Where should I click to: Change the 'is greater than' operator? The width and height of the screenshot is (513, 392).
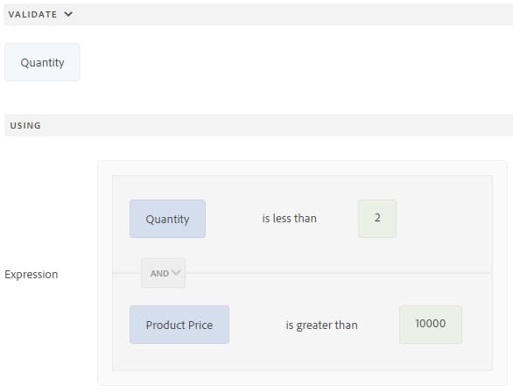pyautogui.click(x=321, y=325)
